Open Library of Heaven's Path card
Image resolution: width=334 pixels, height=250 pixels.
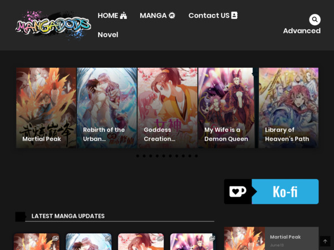click(288, 108)
